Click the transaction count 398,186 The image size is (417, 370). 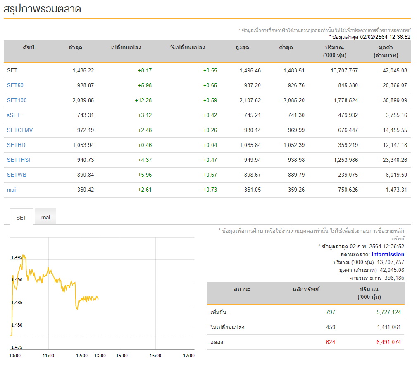click(394, 278)
